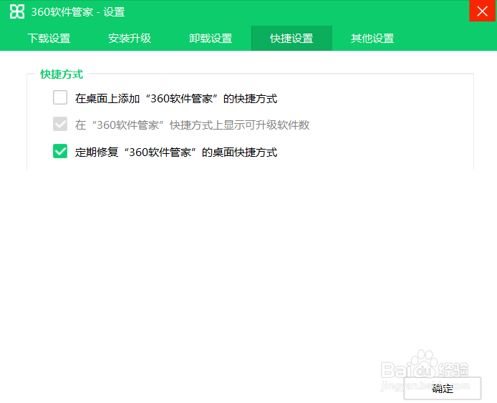Select the 快捷设置 tab

[x=291, y=39]
